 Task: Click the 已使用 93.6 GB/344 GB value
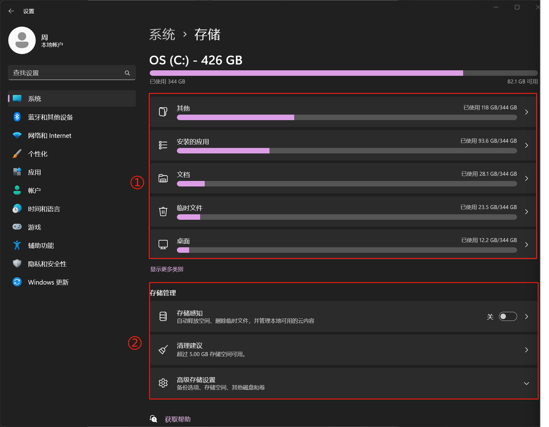click(x=489, y=141)
